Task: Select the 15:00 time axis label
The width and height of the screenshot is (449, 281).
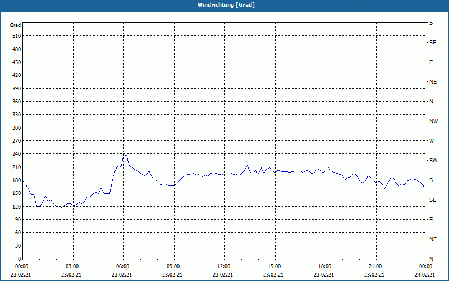Action: coord(274,266)
